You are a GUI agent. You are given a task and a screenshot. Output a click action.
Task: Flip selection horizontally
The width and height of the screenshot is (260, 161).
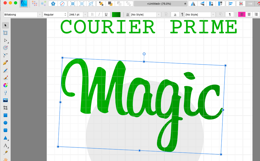pos(193,4)
